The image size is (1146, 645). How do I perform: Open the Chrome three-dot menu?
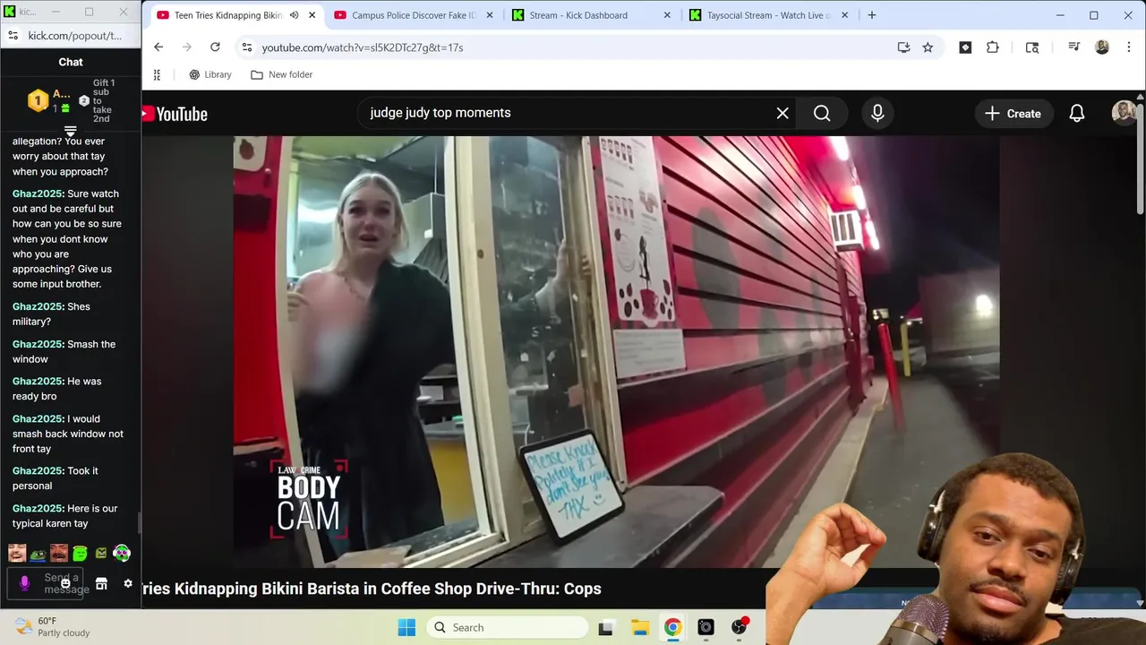(1128, 47)
